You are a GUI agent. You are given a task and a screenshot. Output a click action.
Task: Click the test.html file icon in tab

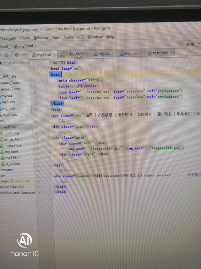click(150, 54)
